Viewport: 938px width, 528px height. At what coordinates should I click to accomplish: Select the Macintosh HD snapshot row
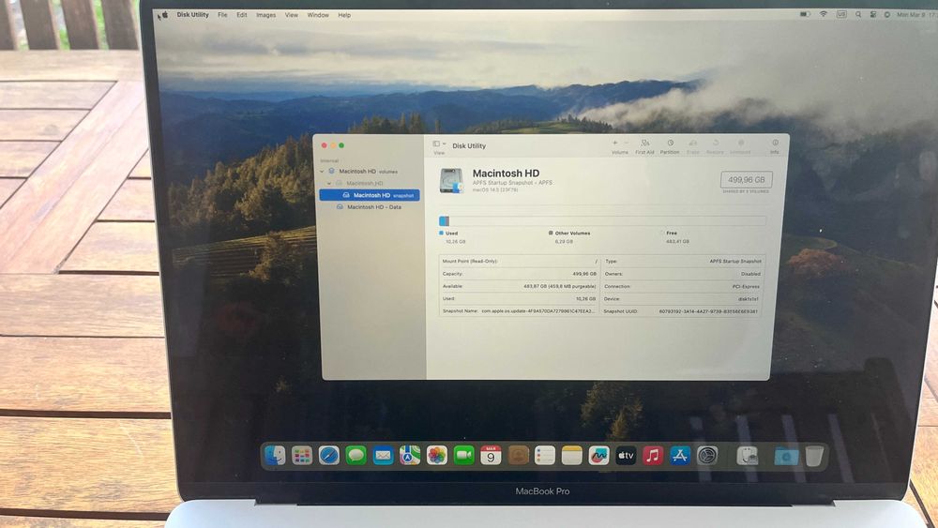369,195
